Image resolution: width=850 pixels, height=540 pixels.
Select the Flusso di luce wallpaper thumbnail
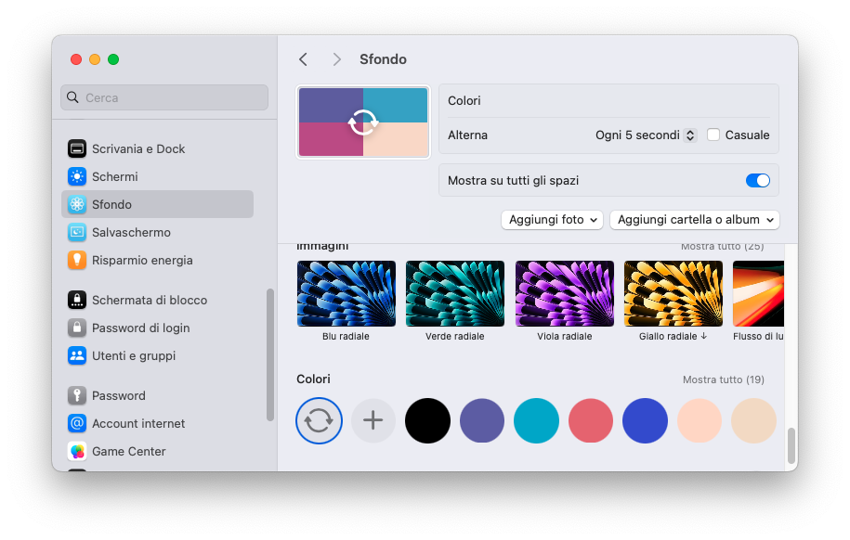point(758,293)
